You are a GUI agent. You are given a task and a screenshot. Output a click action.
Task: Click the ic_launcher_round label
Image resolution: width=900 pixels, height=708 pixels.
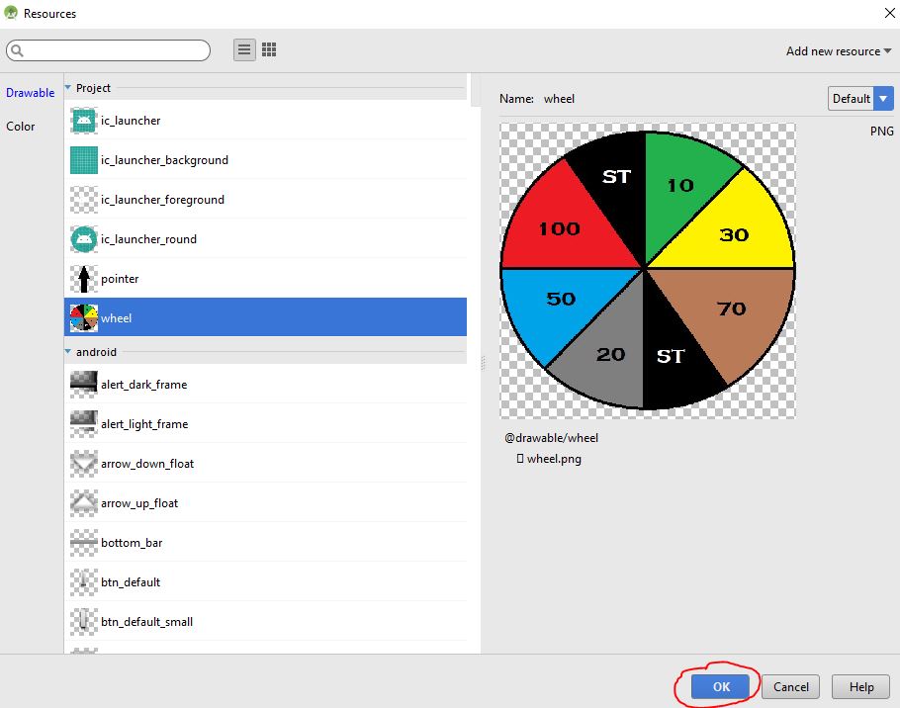point(148,239)
